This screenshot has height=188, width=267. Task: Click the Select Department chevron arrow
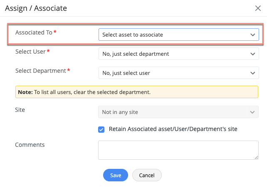click(x=252, y=73)
